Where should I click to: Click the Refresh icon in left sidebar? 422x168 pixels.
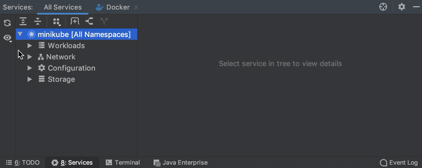[x=7, y=23]
